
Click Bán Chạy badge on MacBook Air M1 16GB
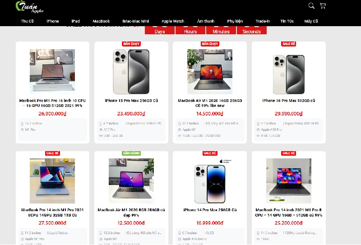coord(210,44)
